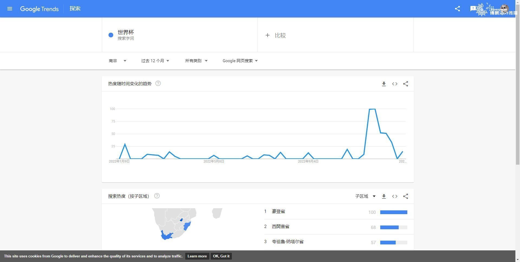Open the feedback icon in header
520x262 pixels.
473,9
